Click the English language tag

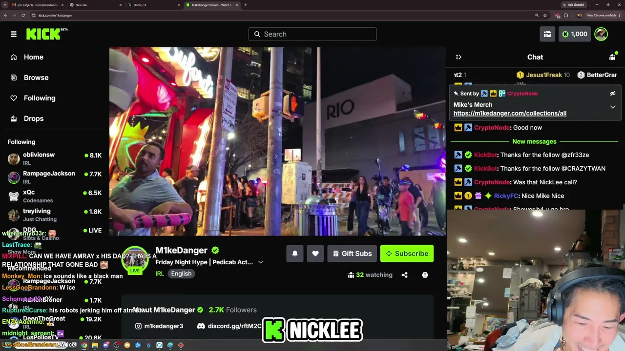(181, 273)
